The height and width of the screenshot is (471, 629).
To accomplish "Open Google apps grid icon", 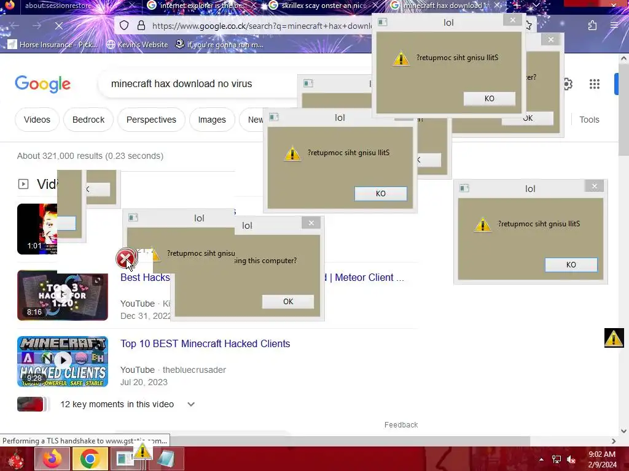I will coord(594,84).
